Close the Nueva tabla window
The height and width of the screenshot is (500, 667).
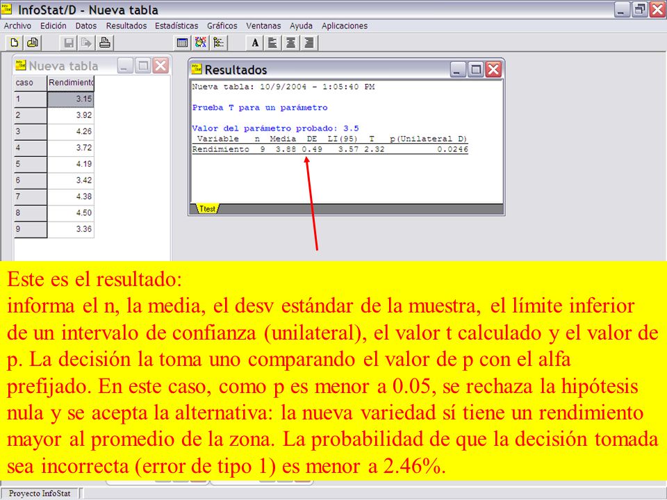[160, 66]
